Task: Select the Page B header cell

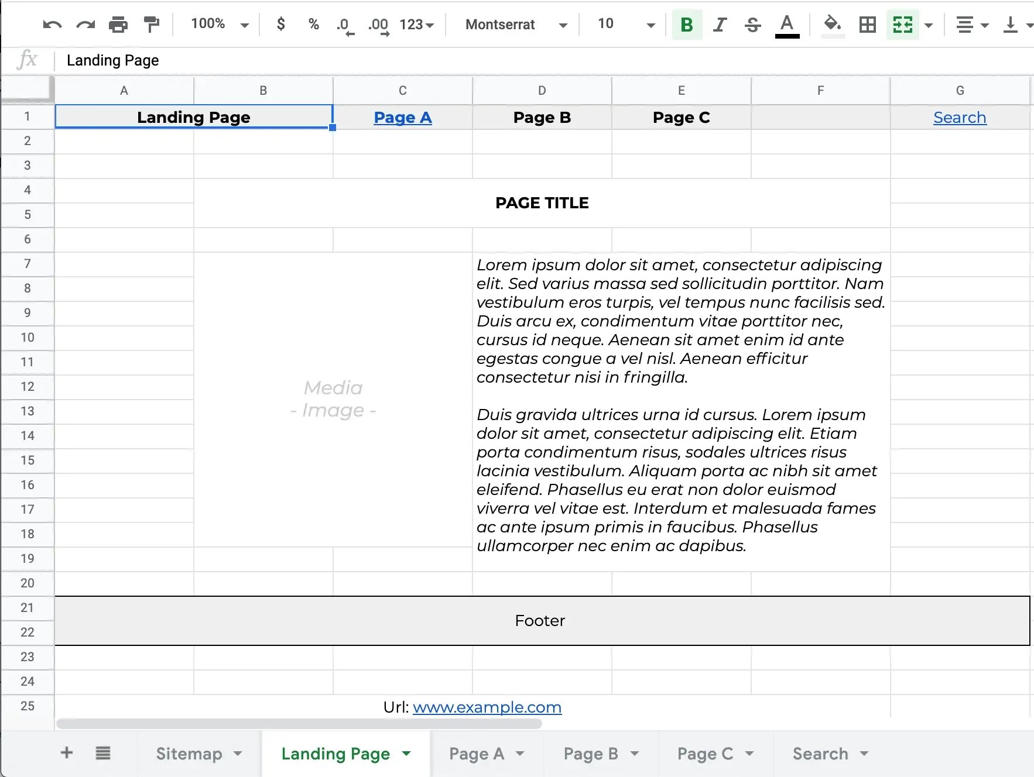Action: [x=542, y=117]
